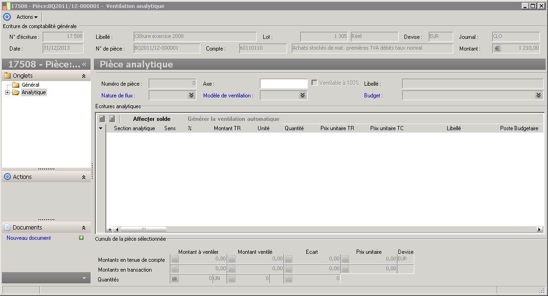Click the plus icon at grid bottom-left
Viewport: 548px width, 296px height.
click(110, 229)
